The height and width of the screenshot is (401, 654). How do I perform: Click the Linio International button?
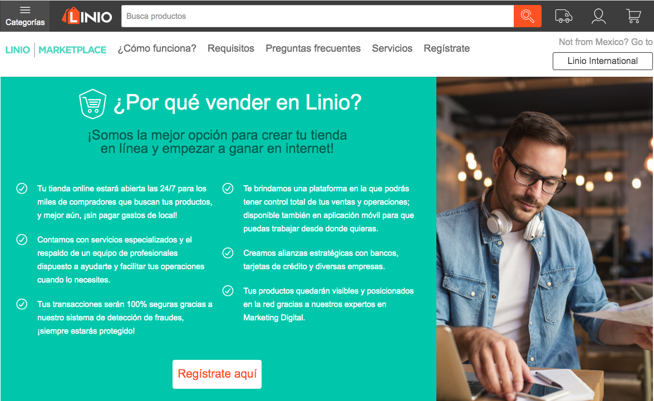tap(602, 61)
